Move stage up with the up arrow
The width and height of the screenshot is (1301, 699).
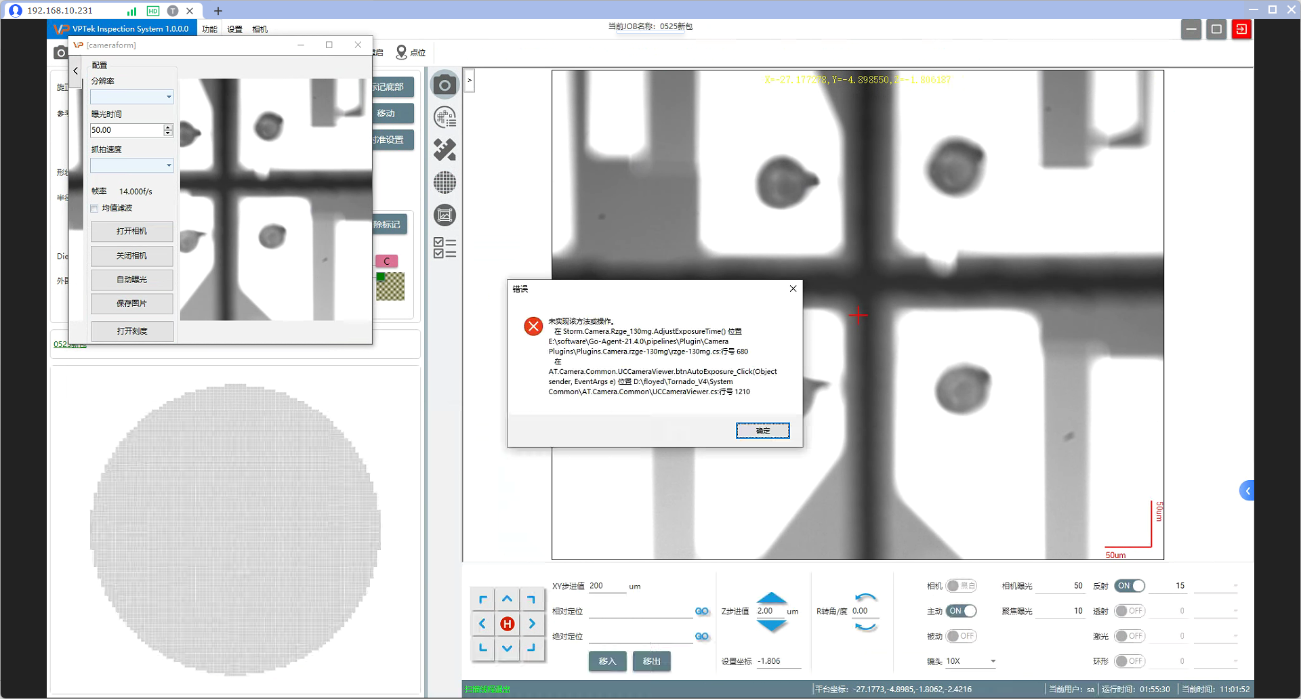click(507, 599)
